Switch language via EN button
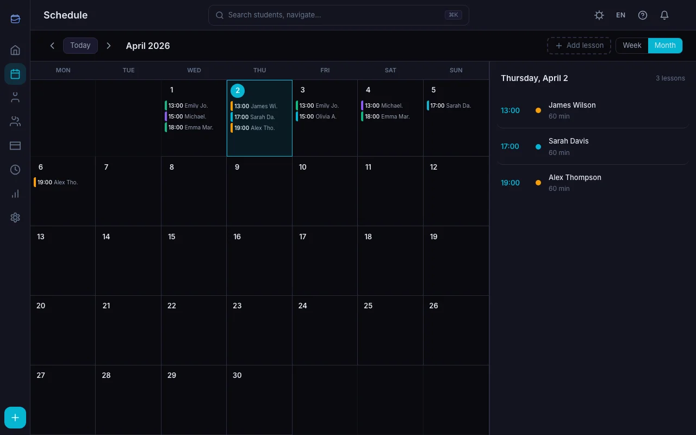696x435 pixels. coord(621,15)
